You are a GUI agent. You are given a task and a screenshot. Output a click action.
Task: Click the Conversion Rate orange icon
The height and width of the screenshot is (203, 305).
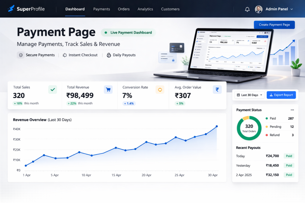(160, 89)
